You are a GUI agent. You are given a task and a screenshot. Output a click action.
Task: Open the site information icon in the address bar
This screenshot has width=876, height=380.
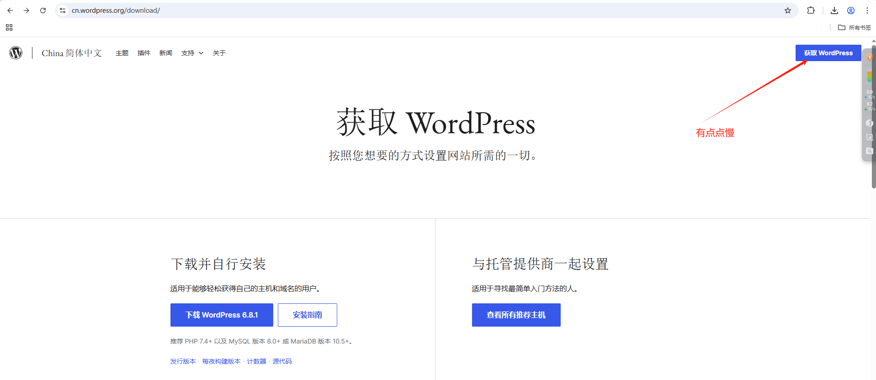pyautogui.click(x=63, y=10)
